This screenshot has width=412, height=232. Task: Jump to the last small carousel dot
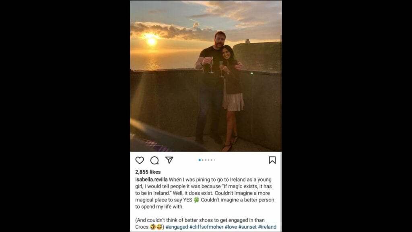pos(214,160)
